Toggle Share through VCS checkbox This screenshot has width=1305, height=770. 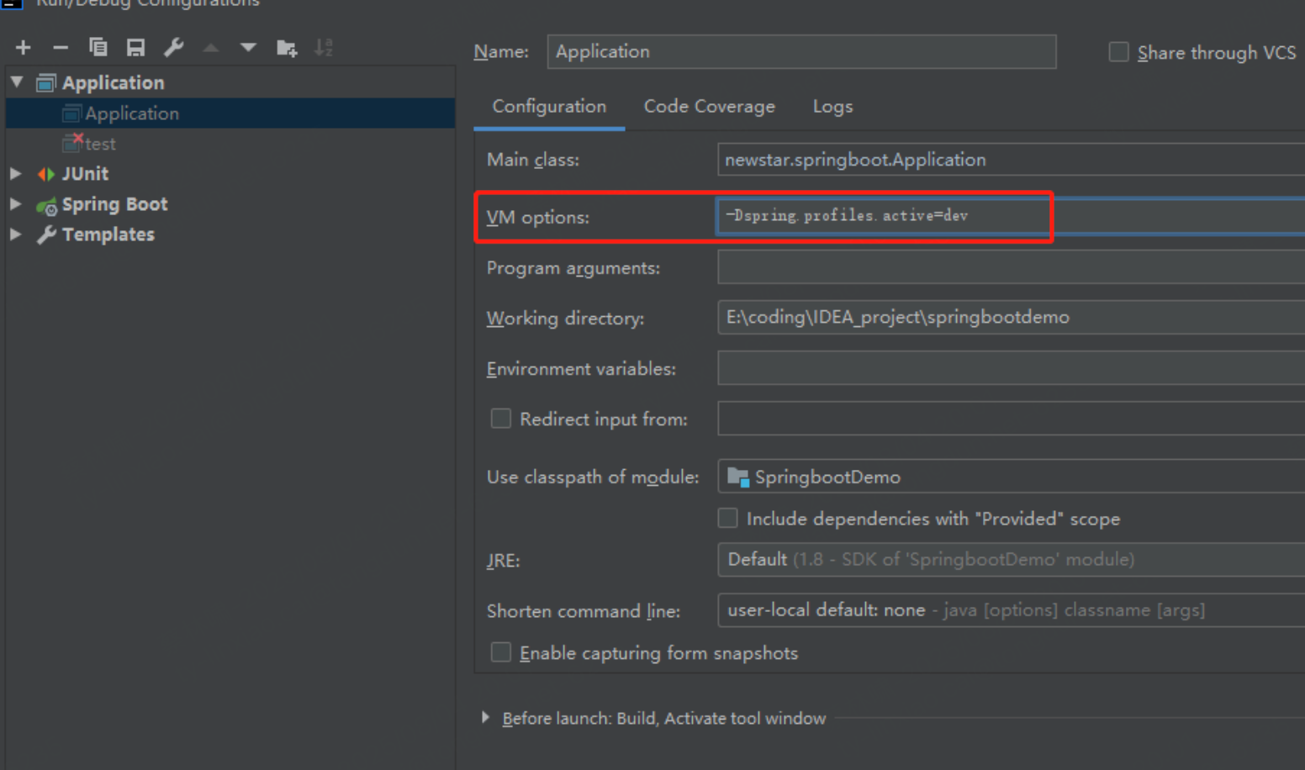(x=1118, y=52)
